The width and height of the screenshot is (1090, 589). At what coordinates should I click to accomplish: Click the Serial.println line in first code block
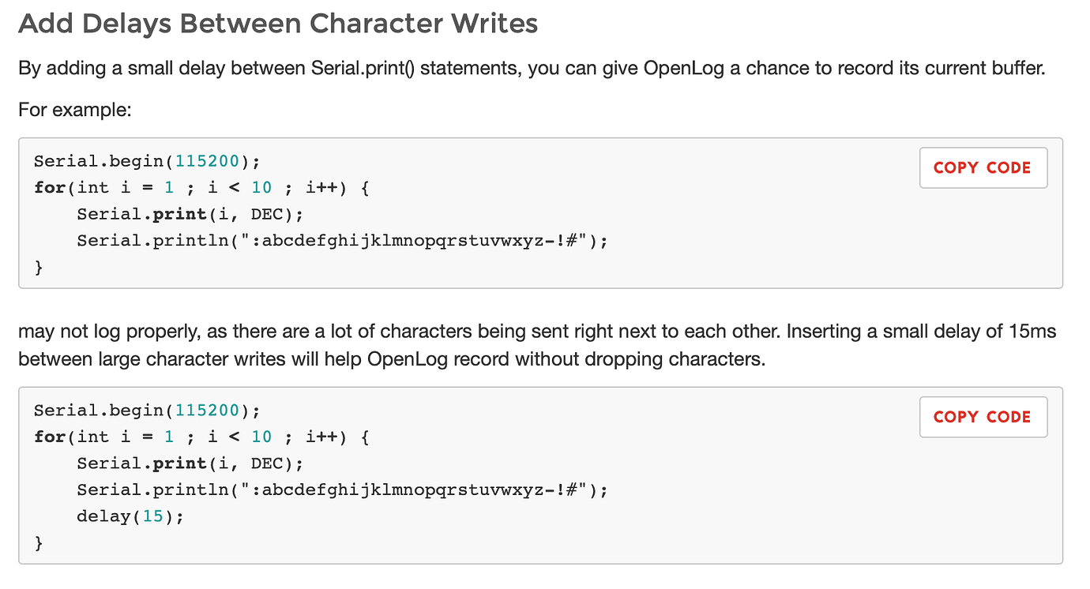click(343, 241)
